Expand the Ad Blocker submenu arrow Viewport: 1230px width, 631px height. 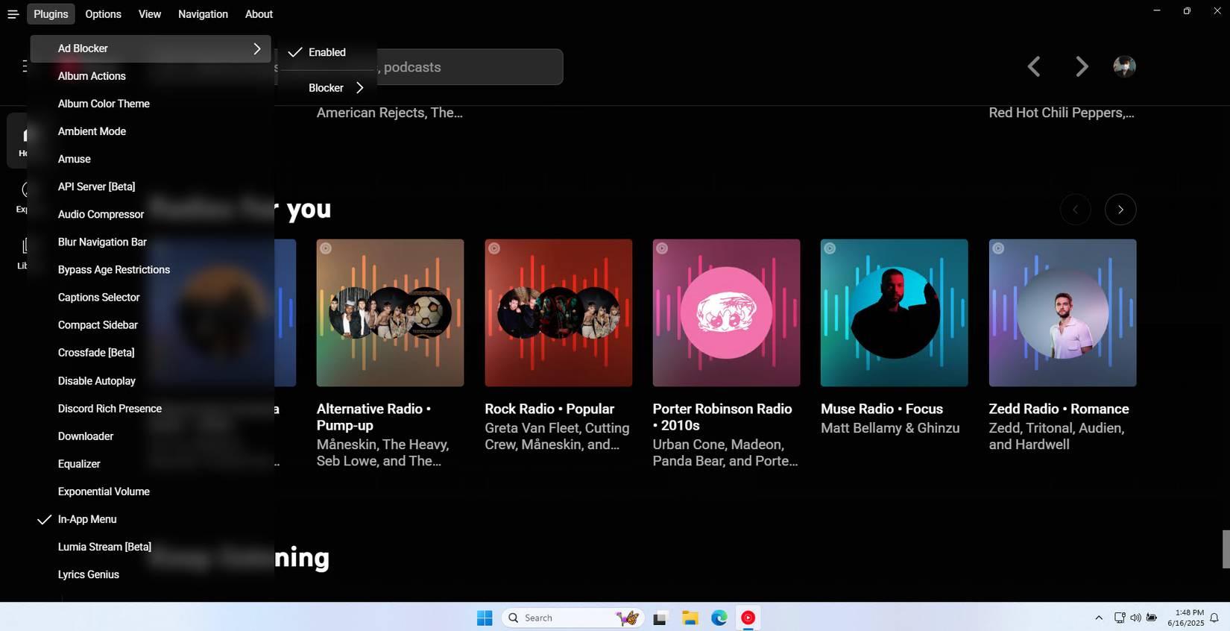[256, 48]
